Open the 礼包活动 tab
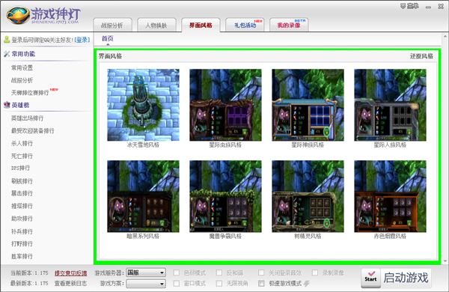 pos(245,25)
